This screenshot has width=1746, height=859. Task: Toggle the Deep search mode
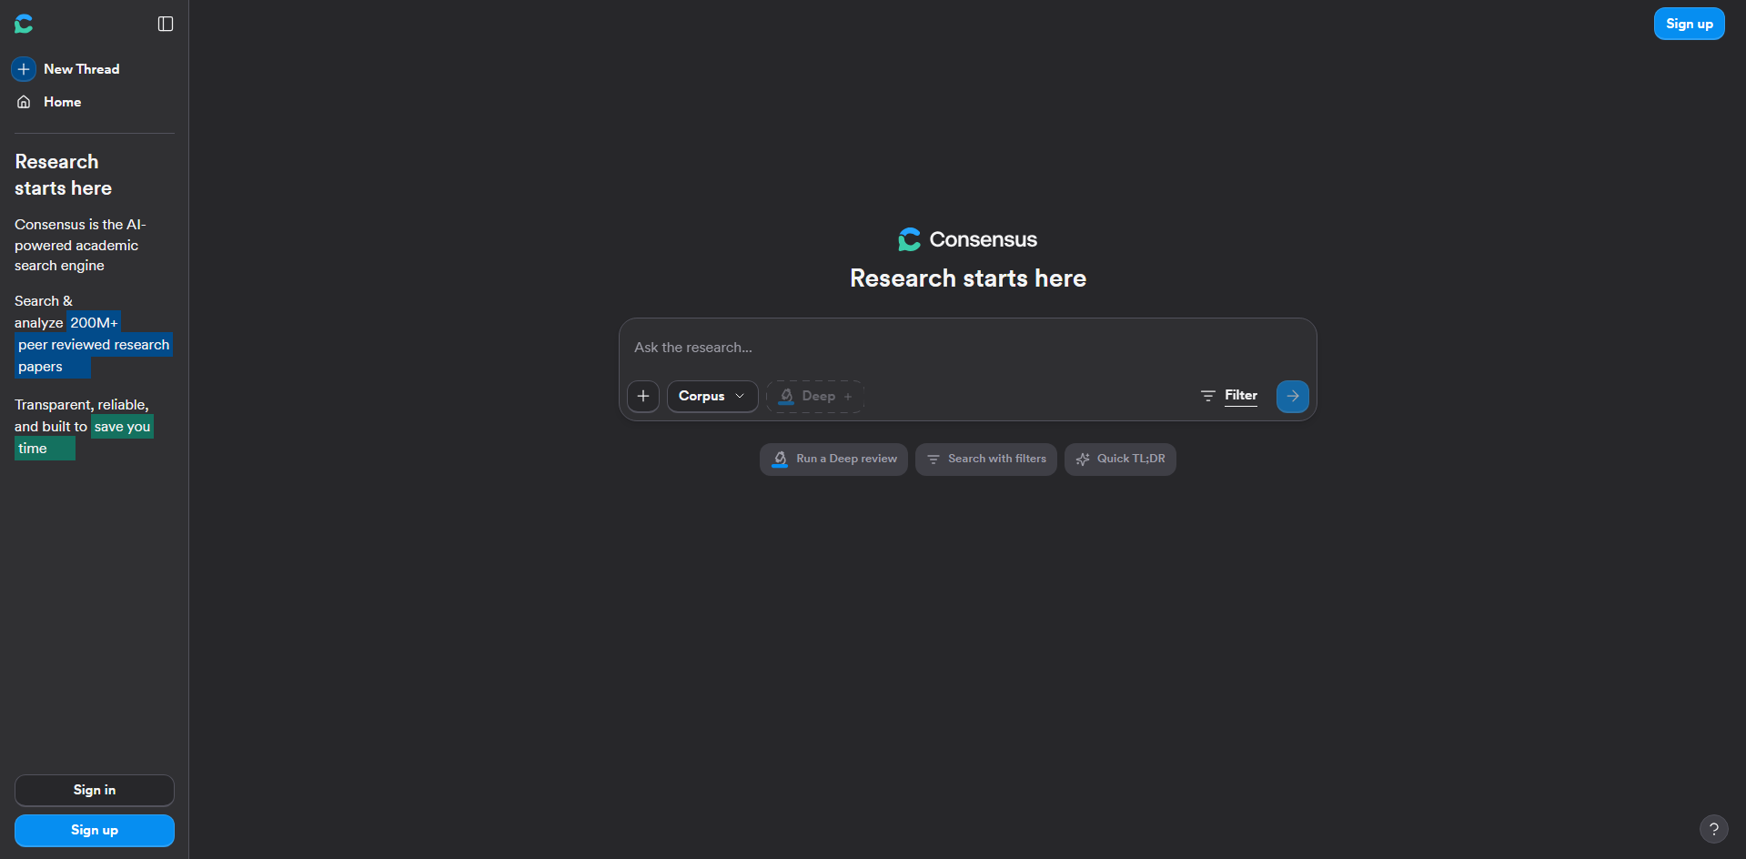coord(815,396)
